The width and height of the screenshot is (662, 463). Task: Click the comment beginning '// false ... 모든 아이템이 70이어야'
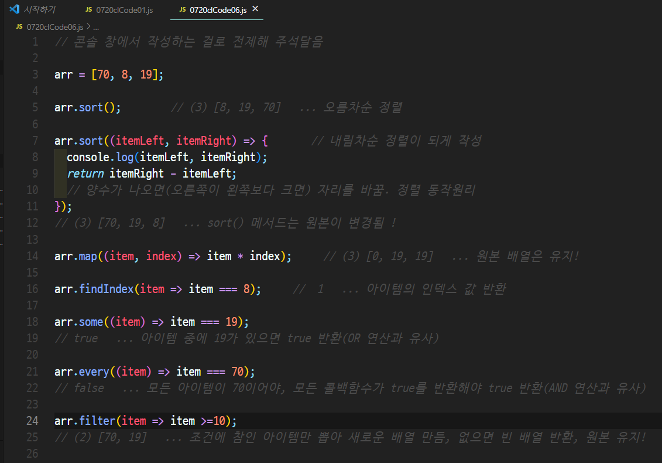[x=350, y=388]
